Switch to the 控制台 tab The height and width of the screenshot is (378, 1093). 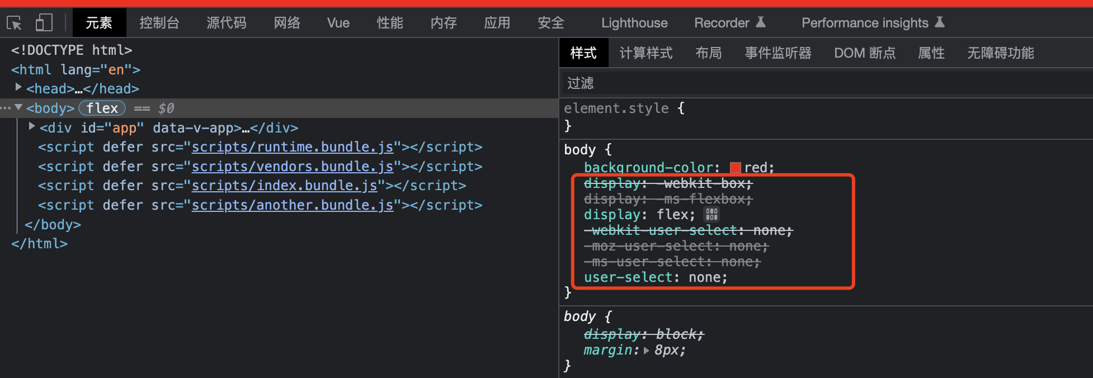coord(159,23)
